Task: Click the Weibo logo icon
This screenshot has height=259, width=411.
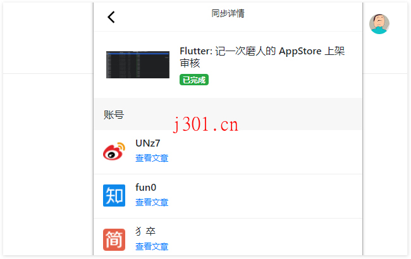Action: (x=114, y=152)
